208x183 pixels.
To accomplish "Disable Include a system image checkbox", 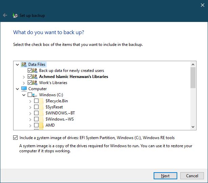I will pyautogui.click(x=15, y=138).
